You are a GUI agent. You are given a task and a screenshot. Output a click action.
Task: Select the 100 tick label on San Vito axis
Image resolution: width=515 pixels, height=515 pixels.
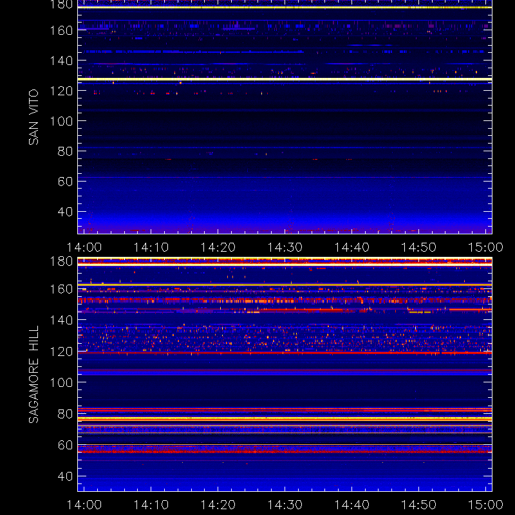[61, 121]
